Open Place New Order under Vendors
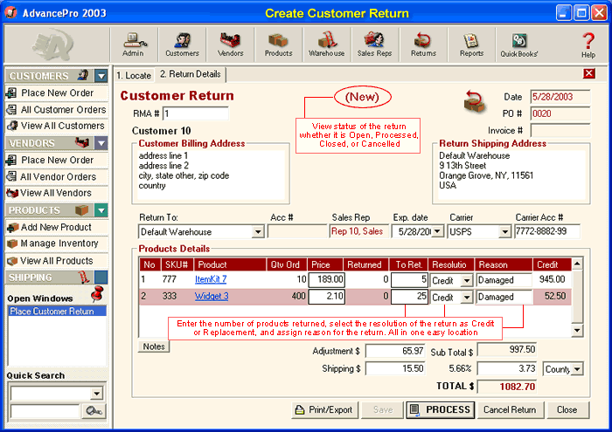 (57, 160)
